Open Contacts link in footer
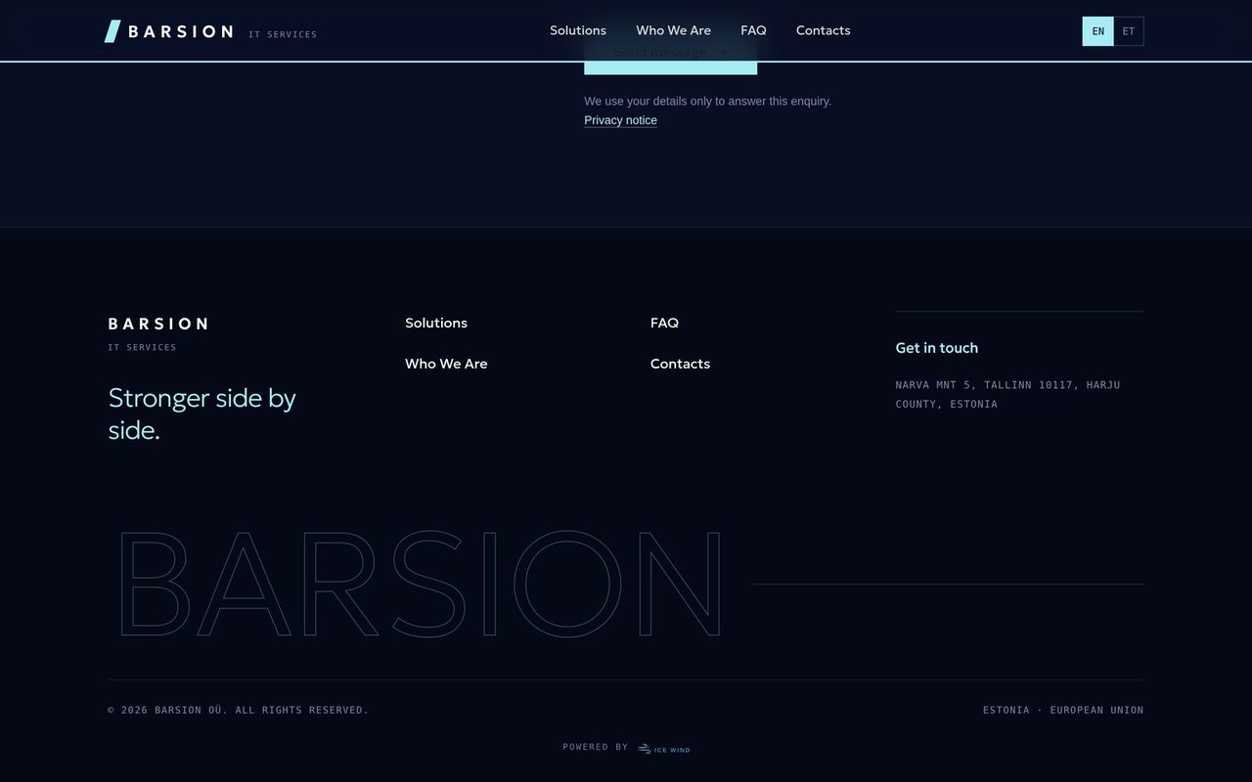Screen dimensions: 1252x782 point(680,364)
